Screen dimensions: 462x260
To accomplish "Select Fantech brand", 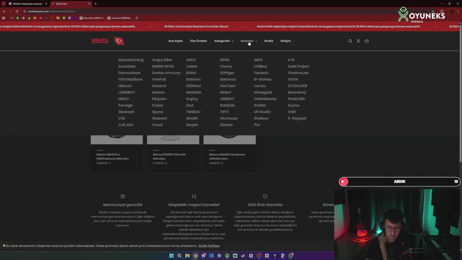I will (261, 73).
